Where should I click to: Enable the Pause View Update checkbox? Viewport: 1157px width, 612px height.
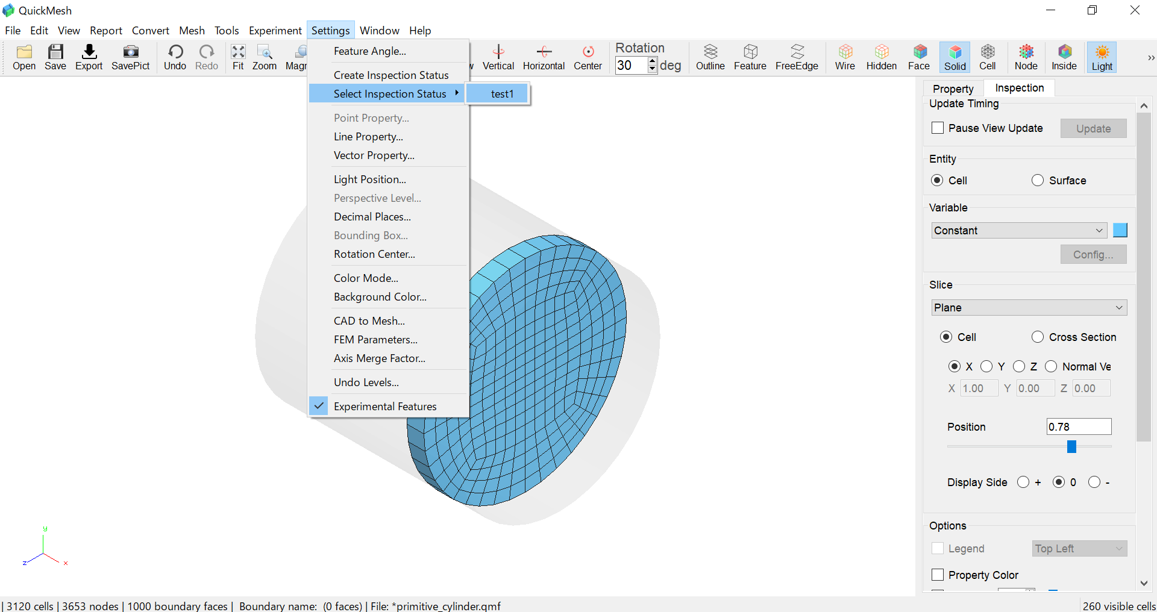[x=938, y=128]
